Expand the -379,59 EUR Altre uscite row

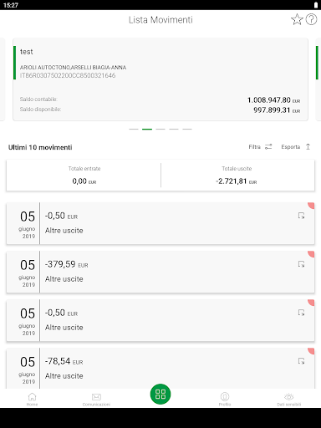[160, 272]
